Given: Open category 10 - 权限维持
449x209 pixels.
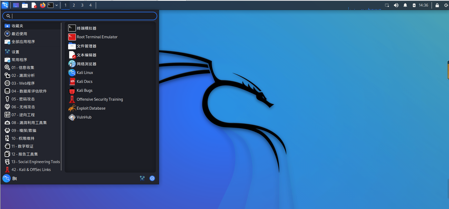Looking at the screenshot, I should point(32,138).
